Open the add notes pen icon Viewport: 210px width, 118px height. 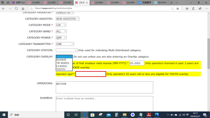(x=194, y=9)
